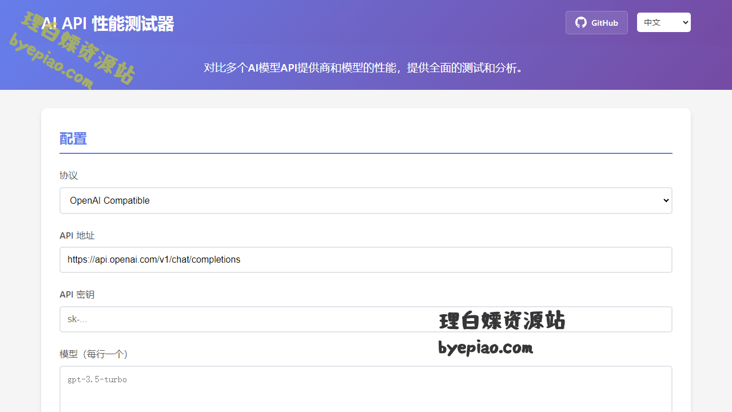Click the API 地址 label
The height and width of the screenshot is (412, 732).
(x=77, y=235)
